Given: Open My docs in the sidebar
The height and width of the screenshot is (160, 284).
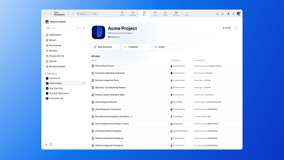Looking at the screenshot, I should point(51,51).
